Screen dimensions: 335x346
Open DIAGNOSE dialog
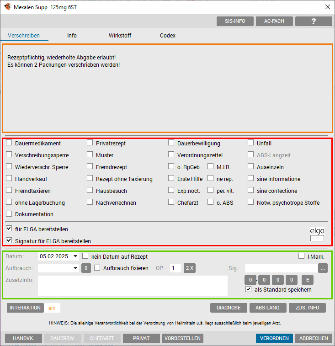pyautogui.click(x=229, y=308)
